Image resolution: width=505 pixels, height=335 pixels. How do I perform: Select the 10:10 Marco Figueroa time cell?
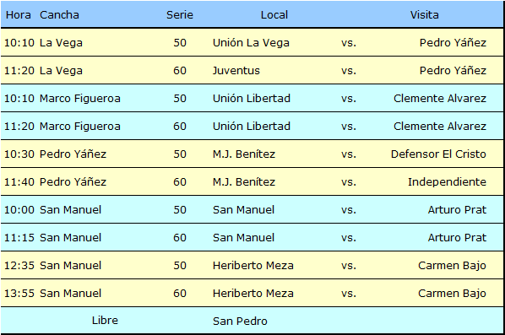click(19, 99)
